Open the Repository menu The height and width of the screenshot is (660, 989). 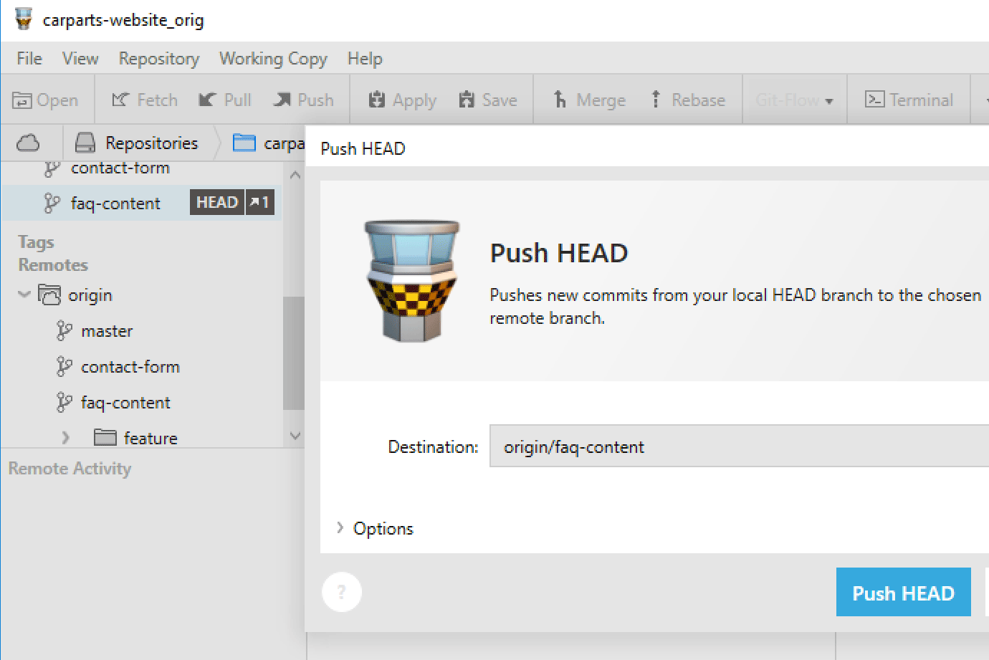click(x=158, y=59)
